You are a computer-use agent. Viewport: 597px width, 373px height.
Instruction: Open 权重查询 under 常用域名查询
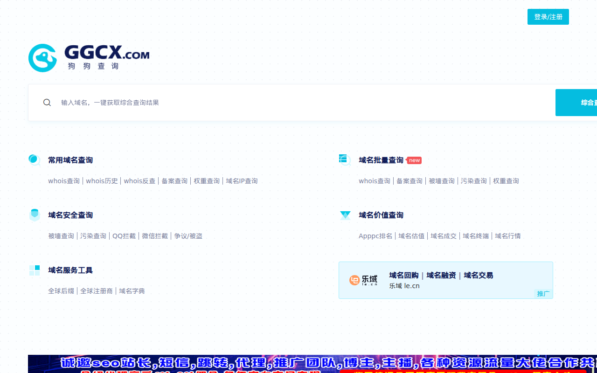[x=207, y=181]
